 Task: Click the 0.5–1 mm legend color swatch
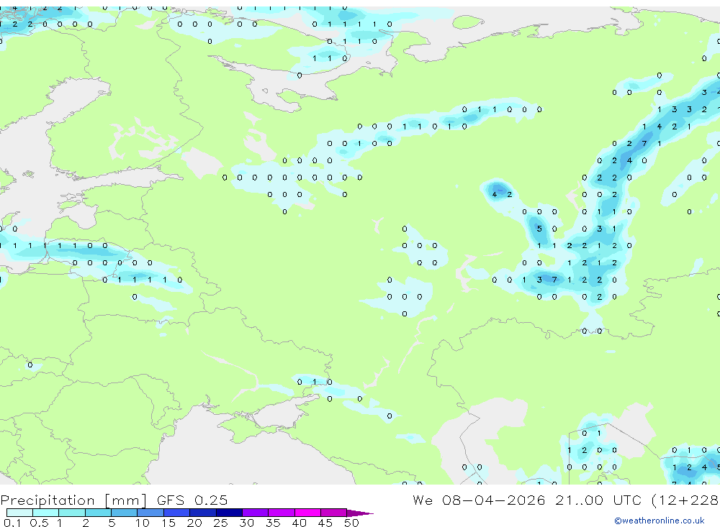tap(46, 513)
